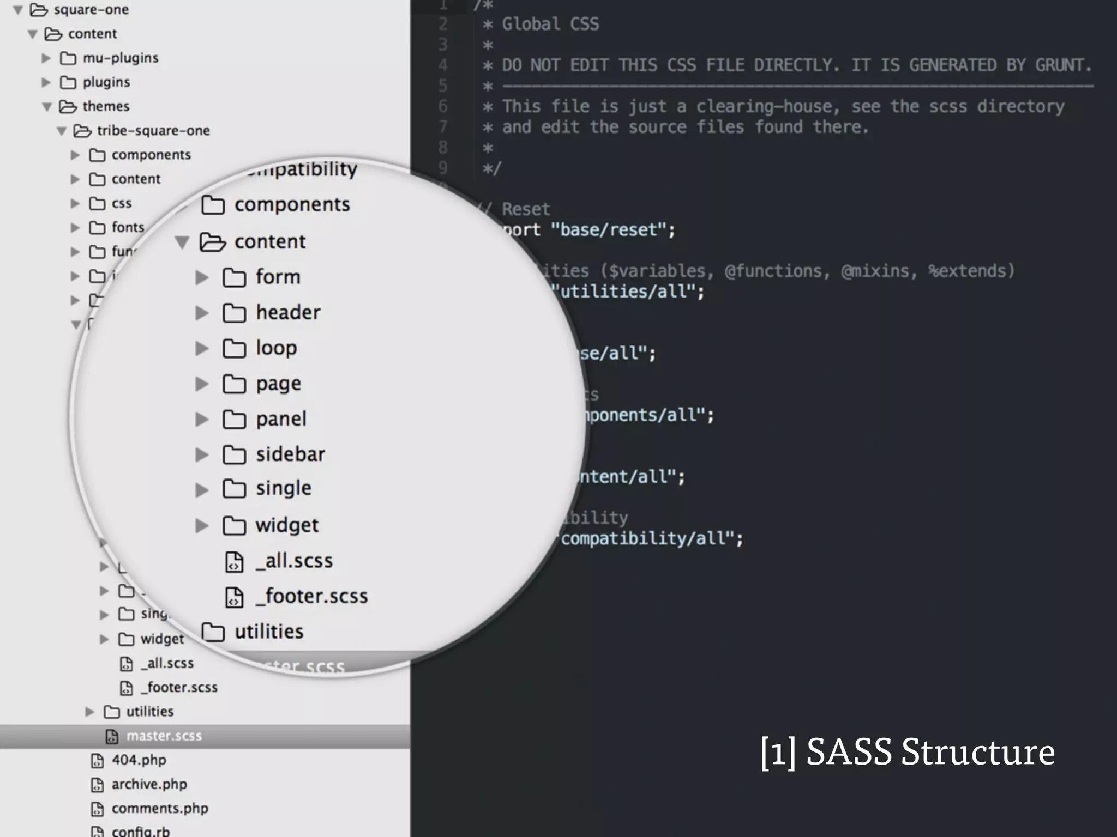
Task: Collapse the tribe-square-one folder arrow
Action: pyautogui.click(x=62, y=131)
